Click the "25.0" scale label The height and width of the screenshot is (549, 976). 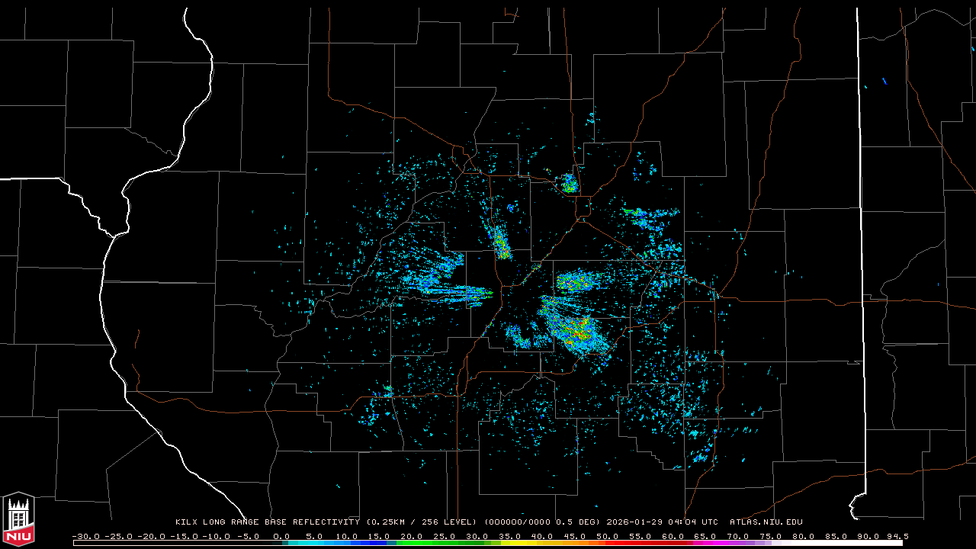(x=445, y=536)
